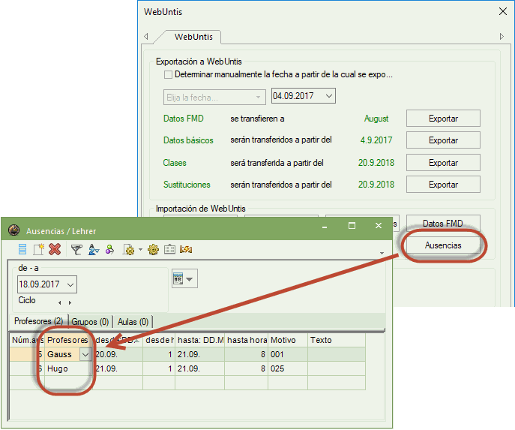Click the green-purple circles toolbar icon

click(109, 250)
